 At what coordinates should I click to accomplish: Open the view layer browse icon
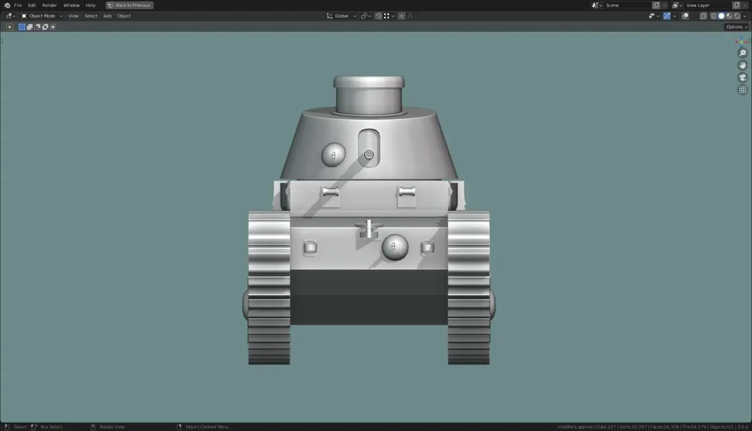tap(677, 5)
